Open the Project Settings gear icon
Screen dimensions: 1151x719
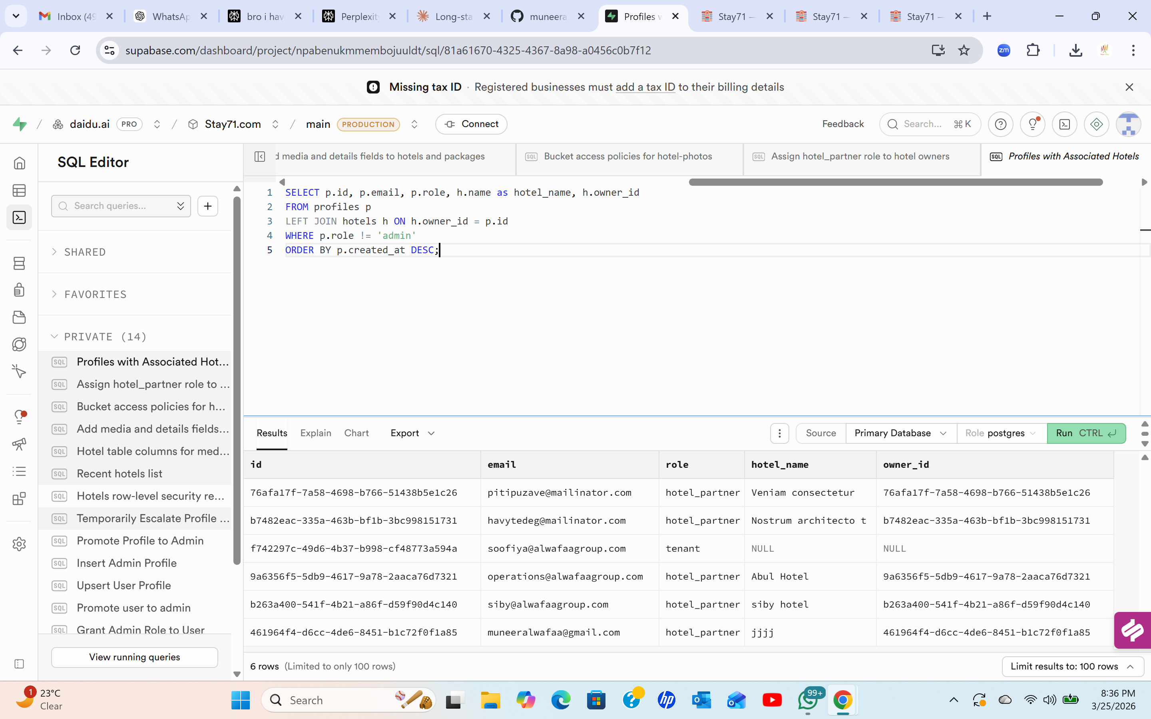point(19,544)
